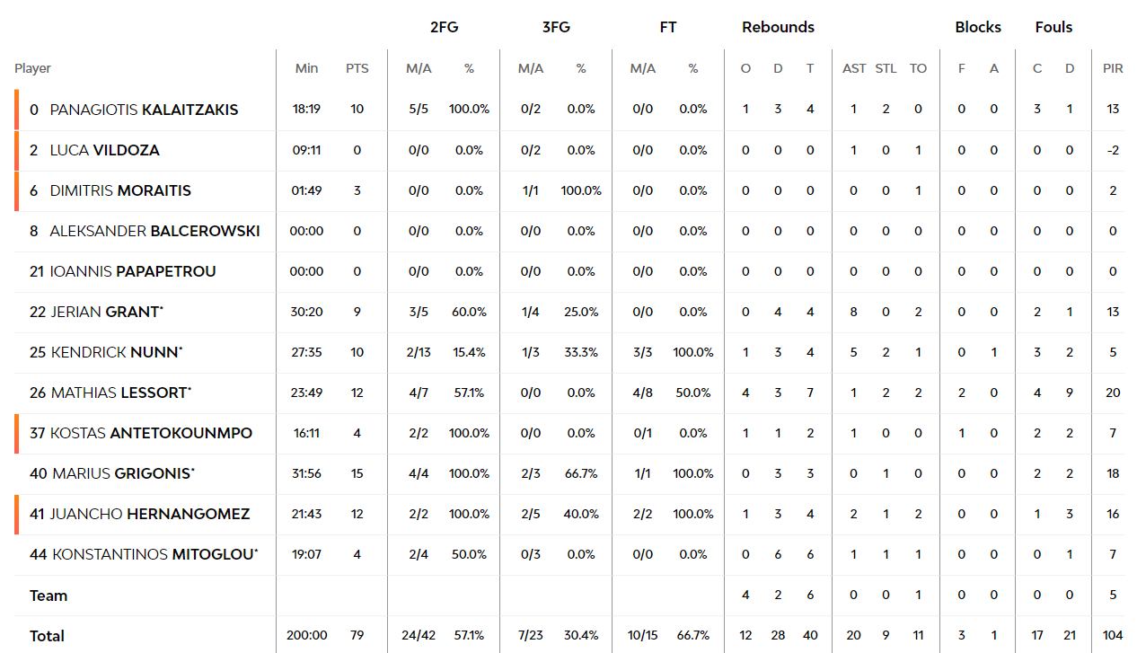Select the Rebounds group header
The image size is (1137, 653).
tap(778, 27)
